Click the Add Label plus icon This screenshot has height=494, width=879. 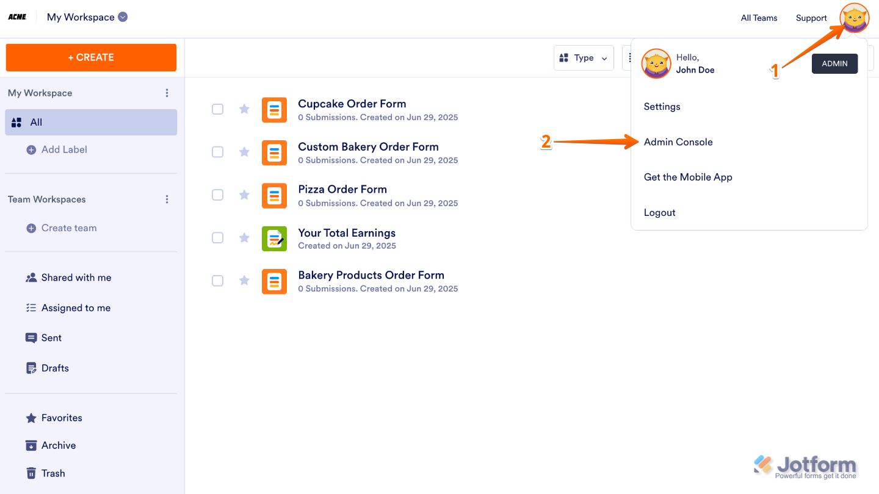click(x=31, y=149)
